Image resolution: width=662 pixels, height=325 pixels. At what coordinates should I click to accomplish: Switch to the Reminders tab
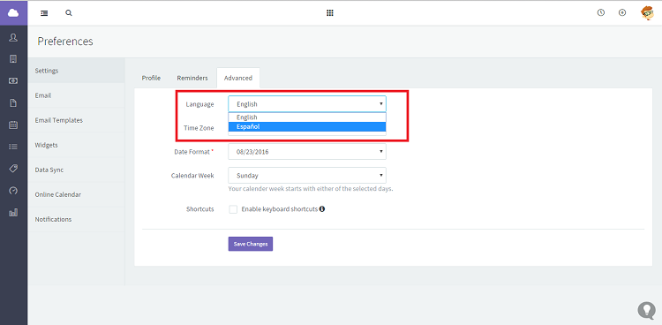pyautogui.click(x=192, y=79)
